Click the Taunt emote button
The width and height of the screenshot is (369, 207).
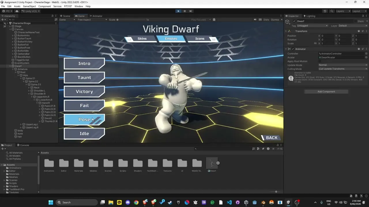[84, 78]
